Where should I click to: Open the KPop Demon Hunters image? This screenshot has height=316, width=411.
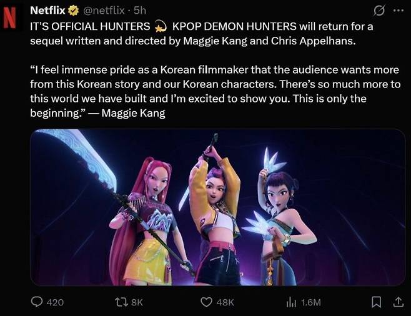pos(217,207)
